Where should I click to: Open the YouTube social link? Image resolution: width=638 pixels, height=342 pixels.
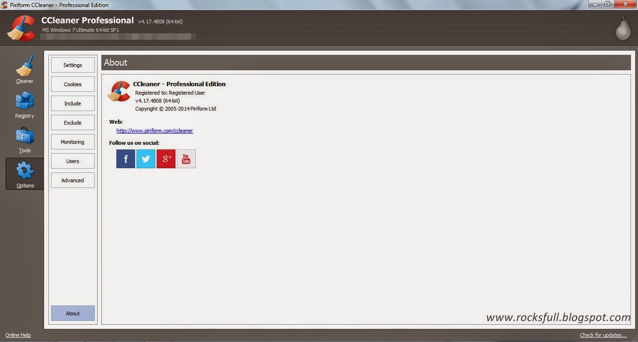pyautogui.click(x=186, y=159)
